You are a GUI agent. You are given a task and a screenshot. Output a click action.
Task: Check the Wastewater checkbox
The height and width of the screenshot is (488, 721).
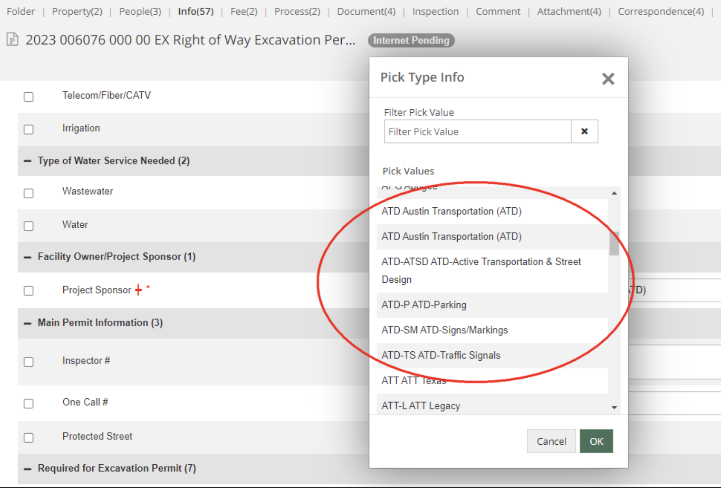pos(28,193)
